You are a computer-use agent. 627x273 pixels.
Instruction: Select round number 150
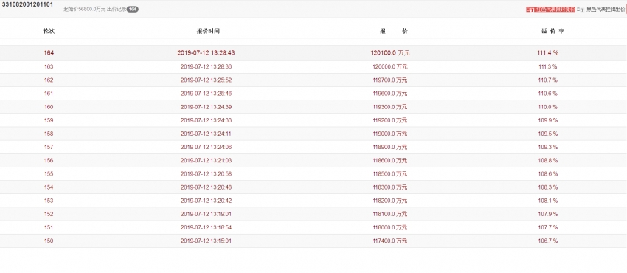(x=49, y=241)
